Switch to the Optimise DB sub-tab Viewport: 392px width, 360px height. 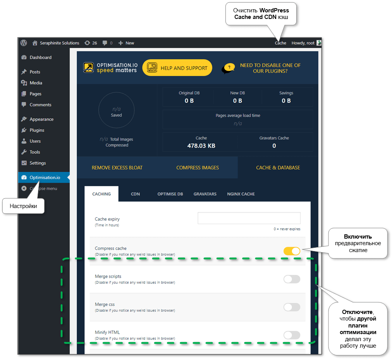pyautogui.click(x=170, y=194)
